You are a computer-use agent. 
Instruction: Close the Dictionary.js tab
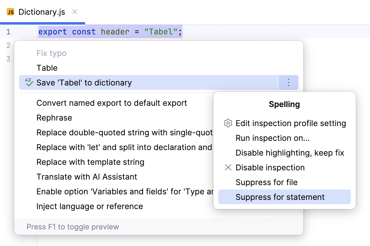pyautogui.click(x=74, y=12)
